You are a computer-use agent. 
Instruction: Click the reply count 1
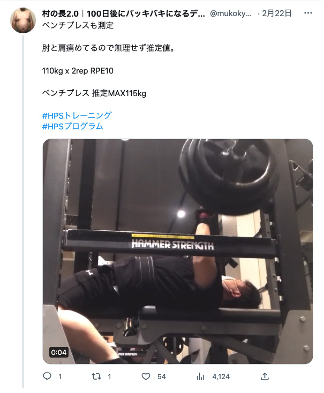60,376
